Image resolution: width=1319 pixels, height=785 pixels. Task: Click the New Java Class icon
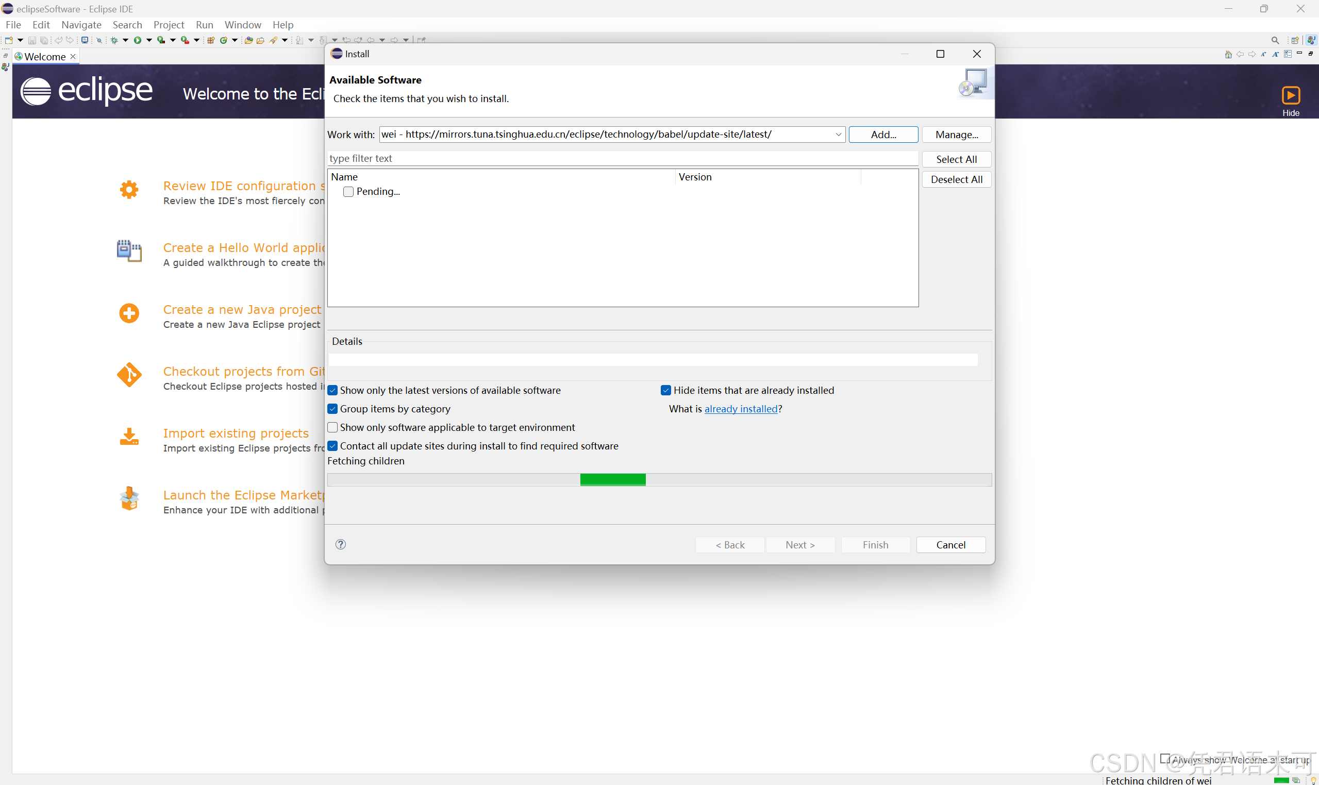224,40
